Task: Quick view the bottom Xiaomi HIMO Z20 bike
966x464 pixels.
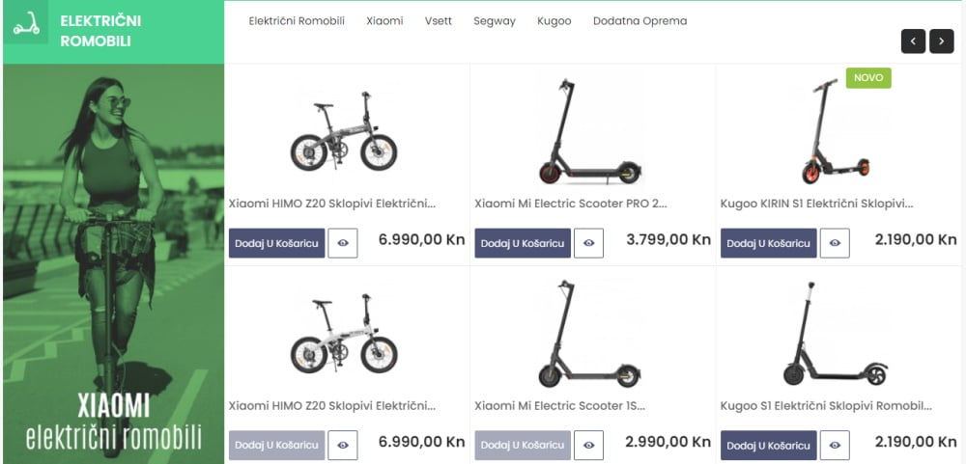Action: (x=343, y=445)
